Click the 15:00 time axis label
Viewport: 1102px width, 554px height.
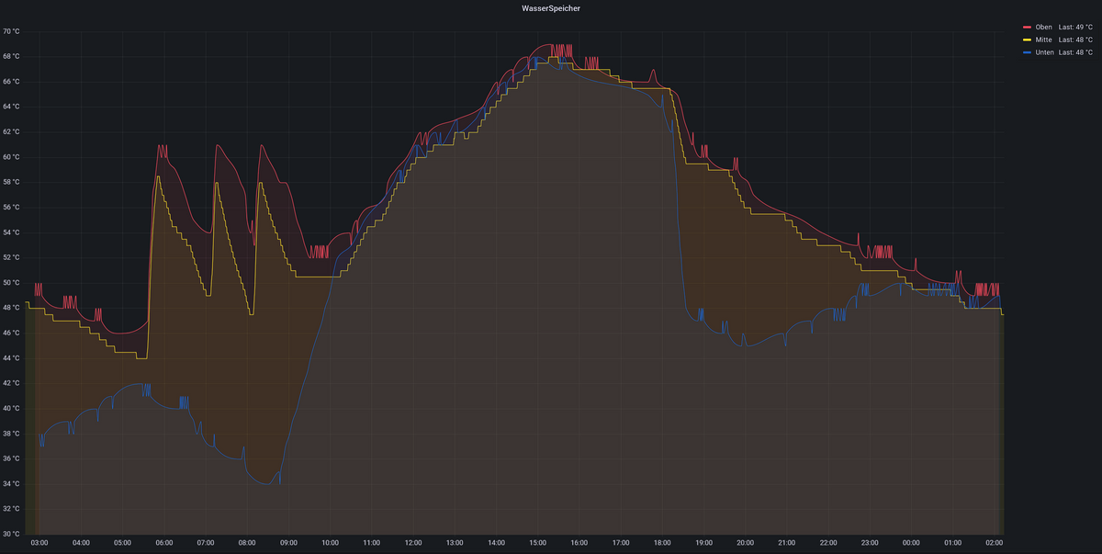tap(537, 543)
